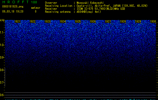The width and height of the screenshot is (158, 100).
Task: Click the 1926 time marker
Action: tap(93, 21)
